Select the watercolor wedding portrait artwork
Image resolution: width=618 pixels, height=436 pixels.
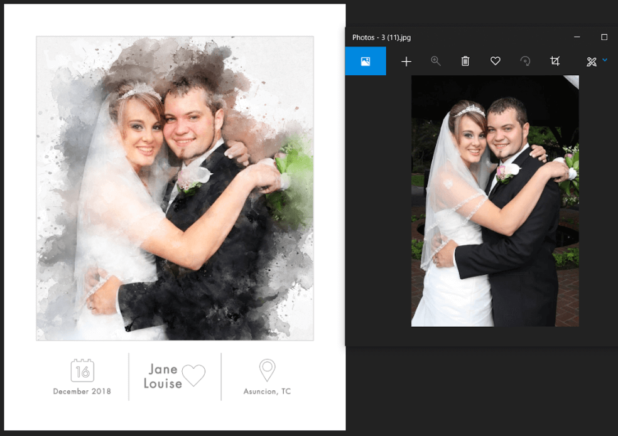click(x=175, y=188)
